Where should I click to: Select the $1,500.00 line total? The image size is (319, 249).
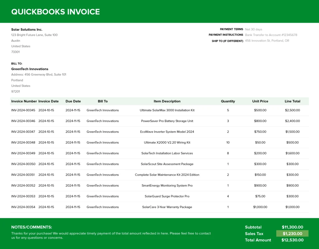[292, 132]
